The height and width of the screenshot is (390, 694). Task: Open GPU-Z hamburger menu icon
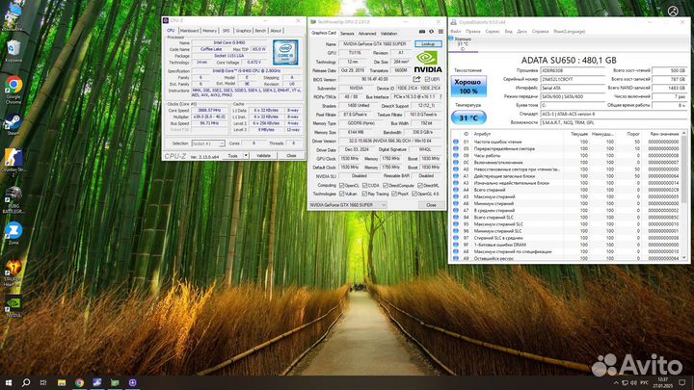440,32
